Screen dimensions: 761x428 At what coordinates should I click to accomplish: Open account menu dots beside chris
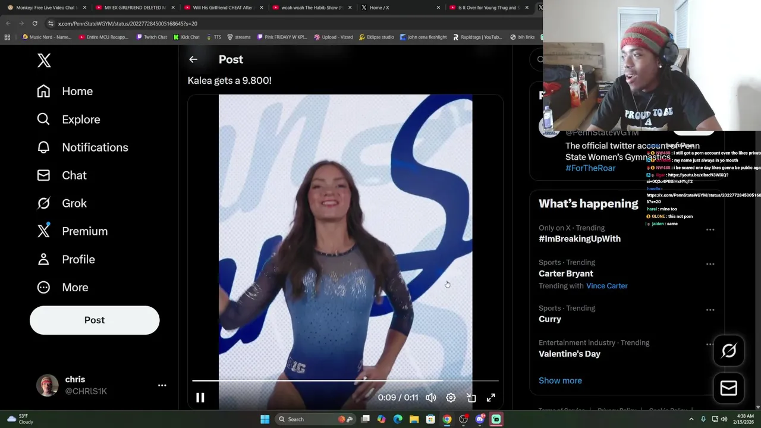[162, 385]
